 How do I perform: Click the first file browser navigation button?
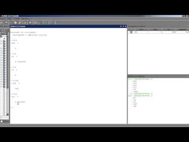coord(2,30)
